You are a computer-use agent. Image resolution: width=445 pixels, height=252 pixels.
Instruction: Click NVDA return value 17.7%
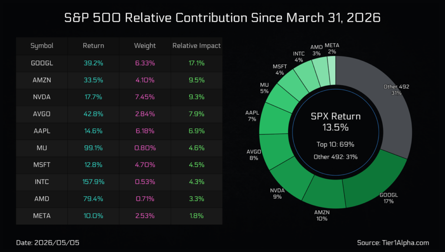pyautogui.click(x=93, y=97)
